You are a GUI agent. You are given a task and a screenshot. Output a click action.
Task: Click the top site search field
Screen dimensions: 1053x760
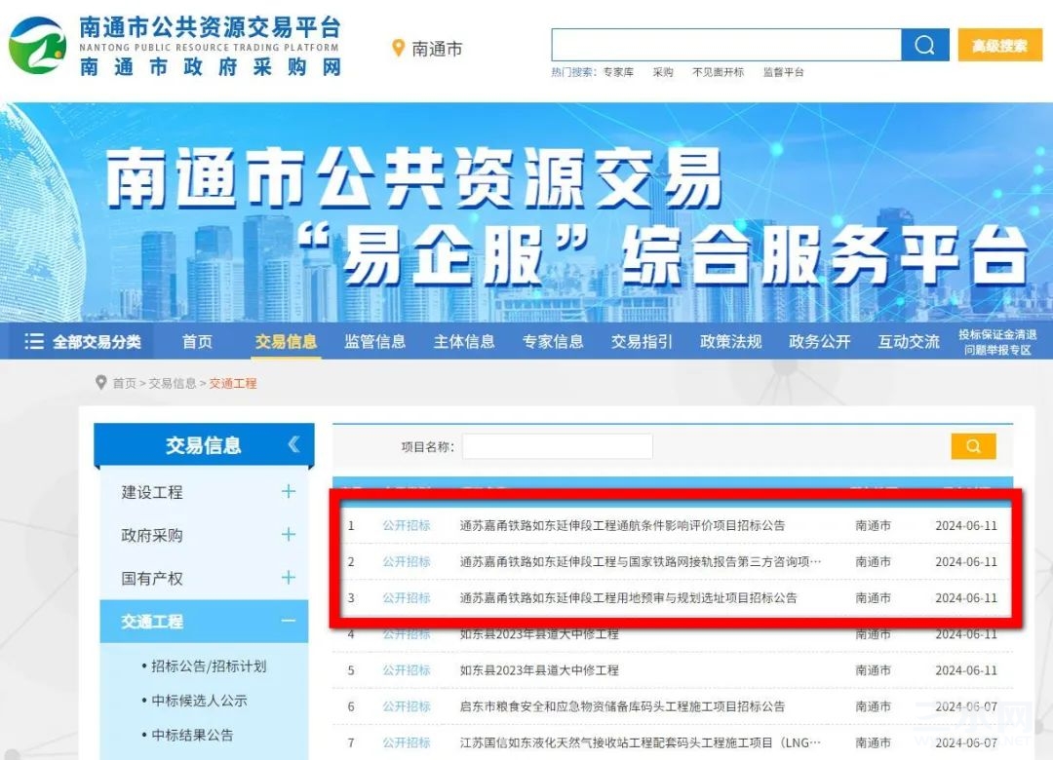pyautogui.click(x=726, y=45)
